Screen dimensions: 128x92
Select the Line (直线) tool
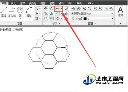[x=4, y=12]
